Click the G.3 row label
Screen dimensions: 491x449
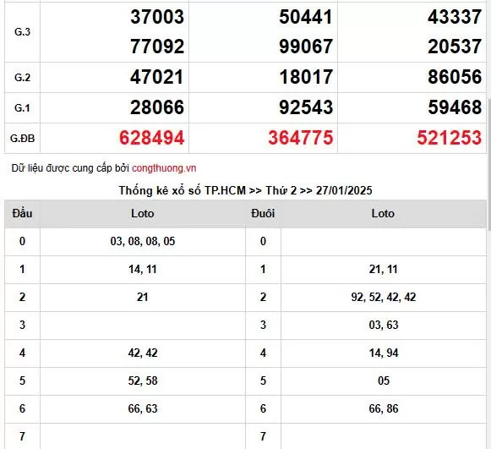[22, 31]
